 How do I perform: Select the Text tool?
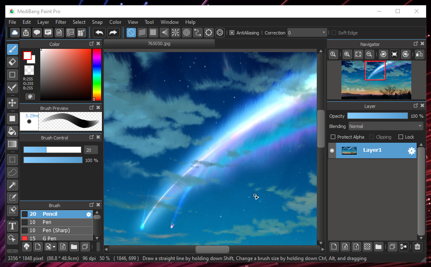click(x=12, y=226)
